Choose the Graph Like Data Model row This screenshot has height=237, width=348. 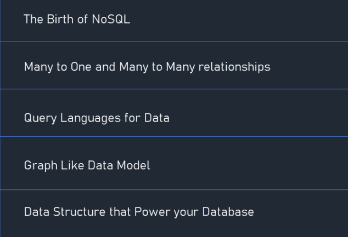coord(174,163)
